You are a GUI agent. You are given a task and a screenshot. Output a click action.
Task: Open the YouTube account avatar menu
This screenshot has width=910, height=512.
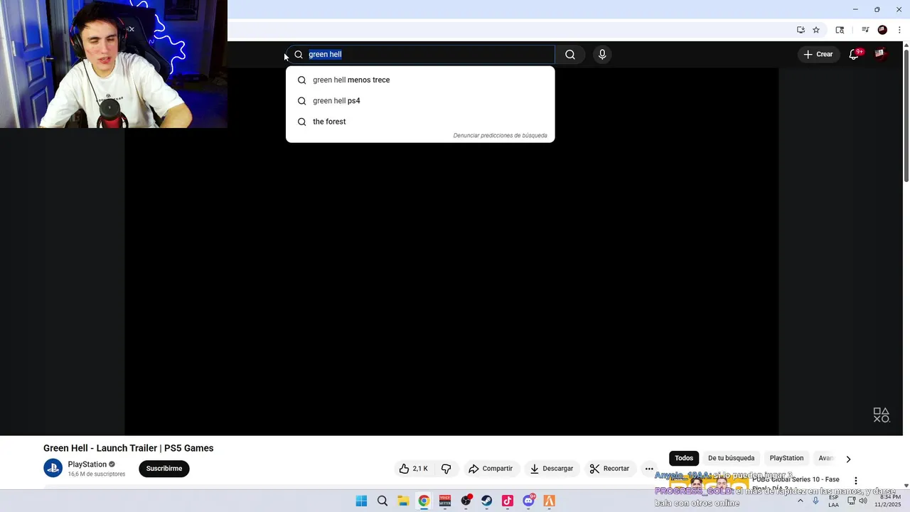(x=880, y=54)
